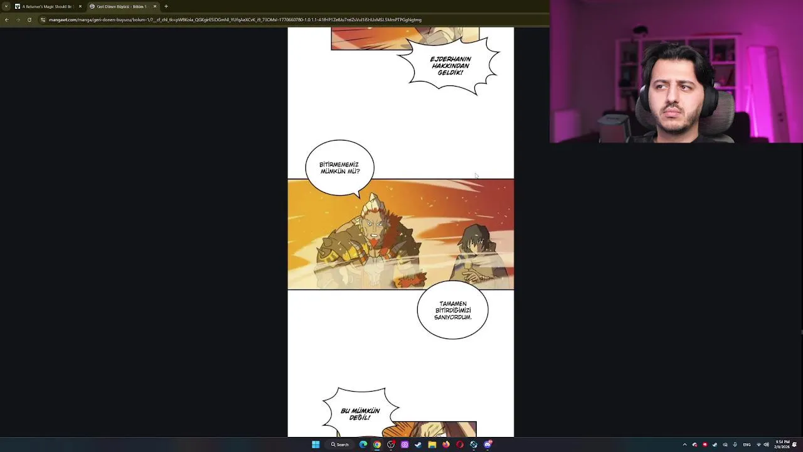Open Steam from the taskbar
The width and height of the screenshot is (803, 452).
418,444
